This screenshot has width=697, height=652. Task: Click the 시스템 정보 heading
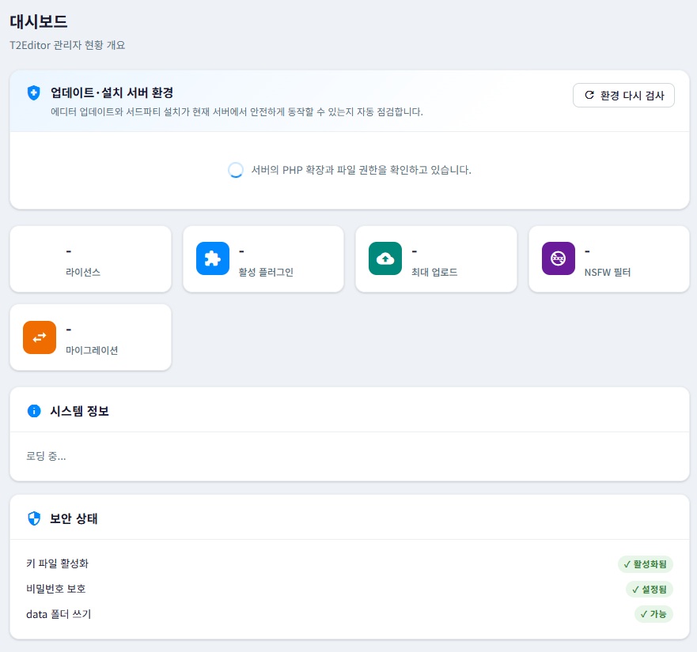pos(79,411)
